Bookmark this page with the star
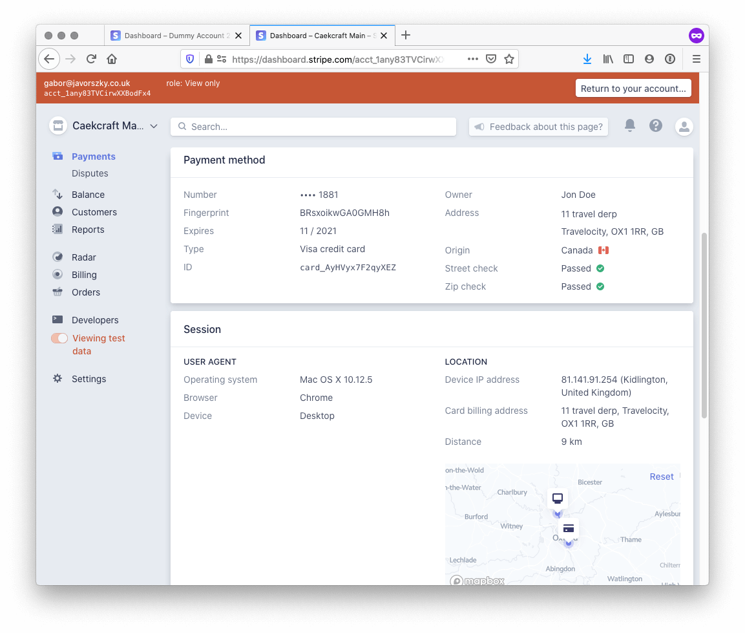Image resolution: width=745 pixels, height=633 pixels. [x=509, y=59]
